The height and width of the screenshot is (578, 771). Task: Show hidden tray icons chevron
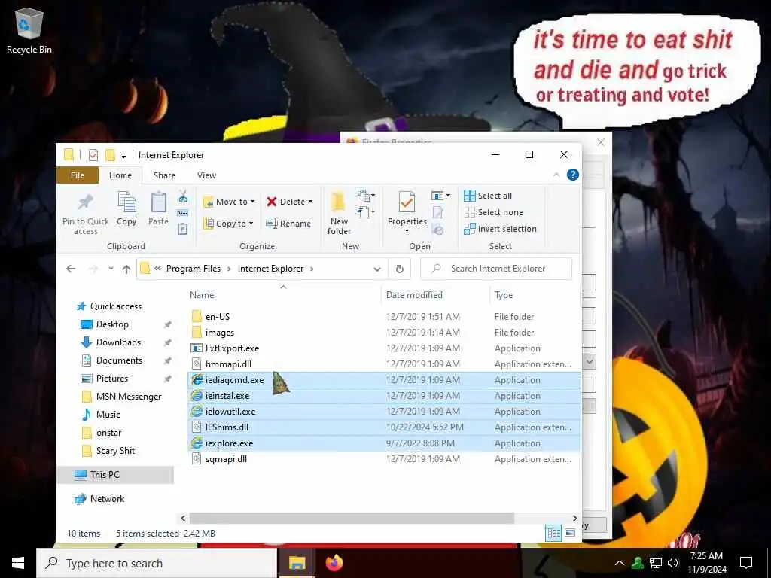pos(620,563)
